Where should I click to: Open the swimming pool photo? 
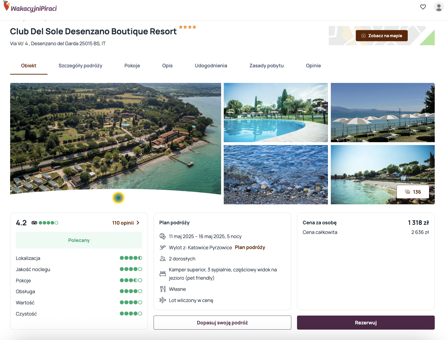(x=276, y=113)
